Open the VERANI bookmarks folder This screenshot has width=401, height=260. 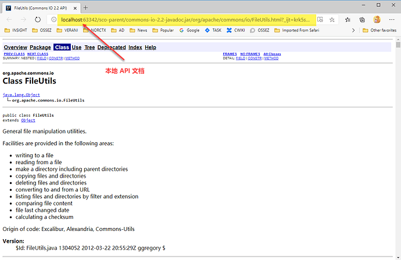(x=67, y=30)
